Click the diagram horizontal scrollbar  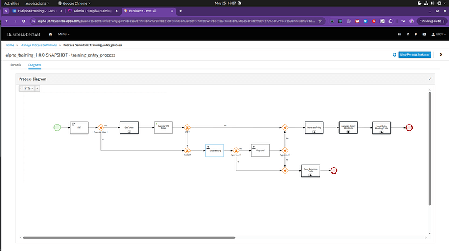[129, 237]
